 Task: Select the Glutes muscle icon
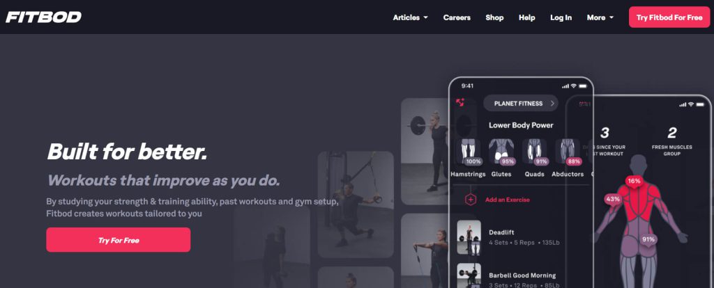(501, 151)
